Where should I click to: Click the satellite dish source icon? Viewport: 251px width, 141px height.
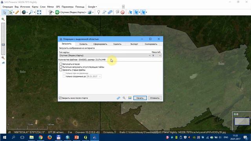coord(51,12)
